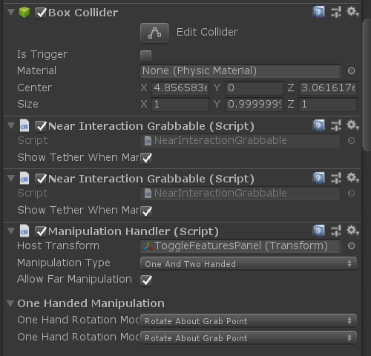Collapse second Near Interaction Grabbable foldout
371x356 pixels.
[11, 178]
